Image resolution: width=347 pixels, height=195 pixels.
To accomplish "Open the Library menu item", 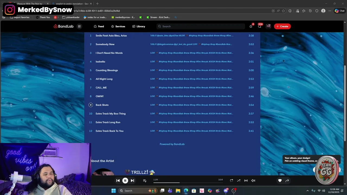I will (x=139, y=26).
